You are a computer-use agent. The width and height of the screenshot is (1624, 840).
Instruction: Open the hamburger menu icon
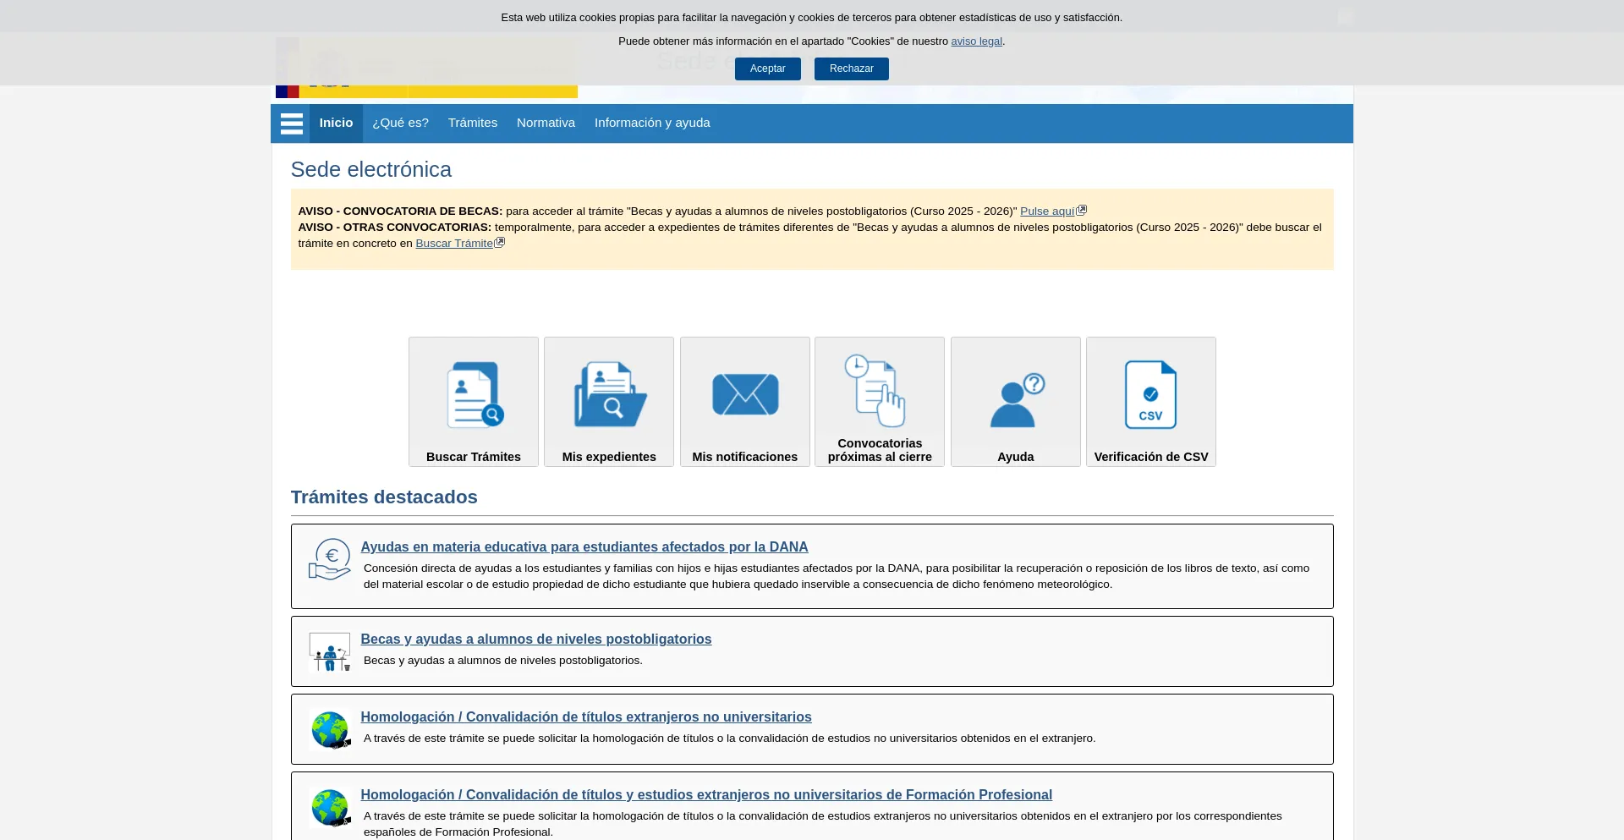click(x=291, y=124)
